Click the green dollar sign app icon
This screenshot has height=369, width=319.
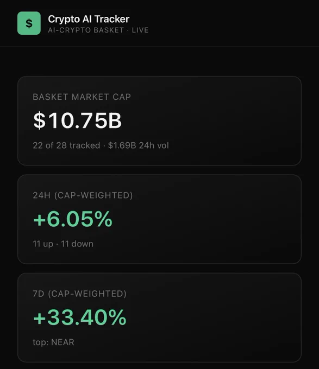click(29, 23)
